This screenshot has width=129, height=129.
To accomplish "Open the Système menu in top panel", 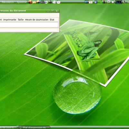I will [x=22, y=2].
